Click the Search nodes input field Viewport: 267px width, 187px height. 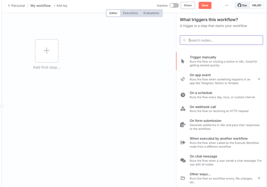[224, 40]
